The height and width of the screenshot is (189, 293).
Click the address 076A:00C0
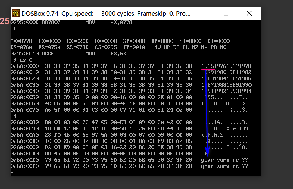pos(25,147)
